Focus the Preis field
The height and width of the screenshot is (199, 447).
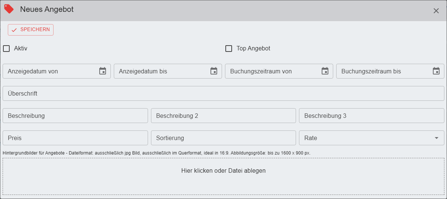click(x=75, y=138)
